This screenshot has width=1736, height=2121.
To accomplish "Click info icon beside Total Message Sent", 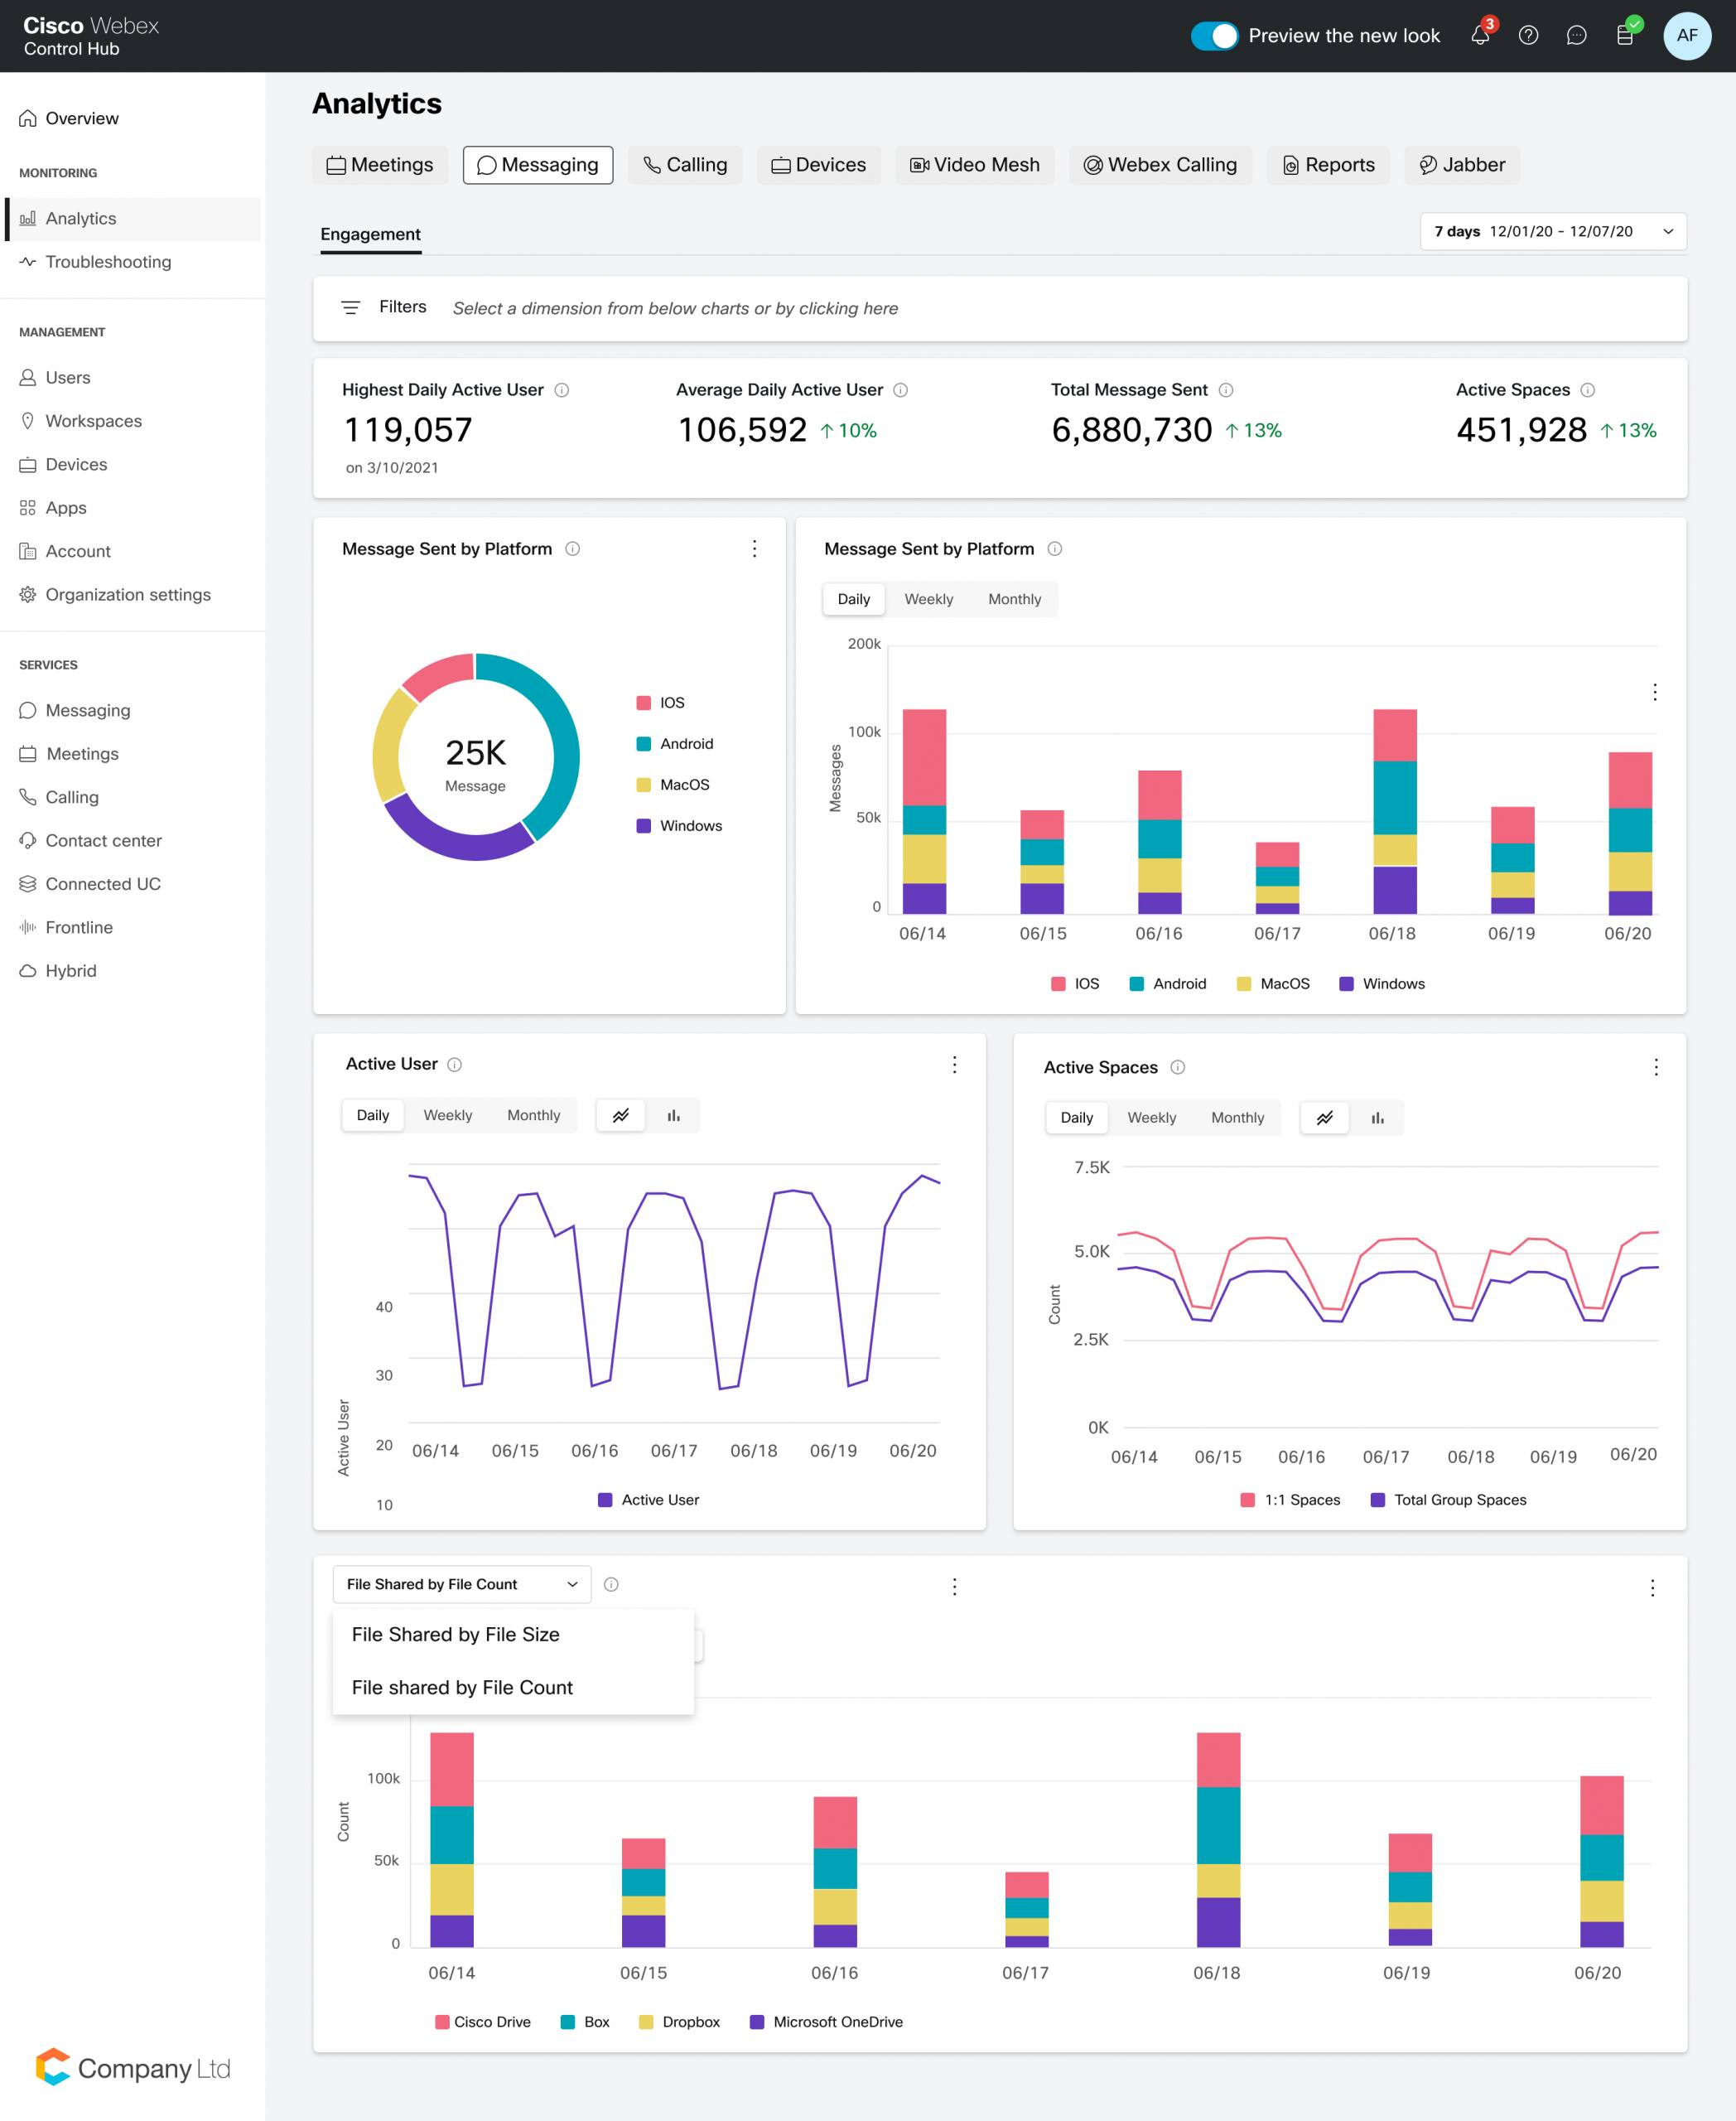I will point(1226,390).
